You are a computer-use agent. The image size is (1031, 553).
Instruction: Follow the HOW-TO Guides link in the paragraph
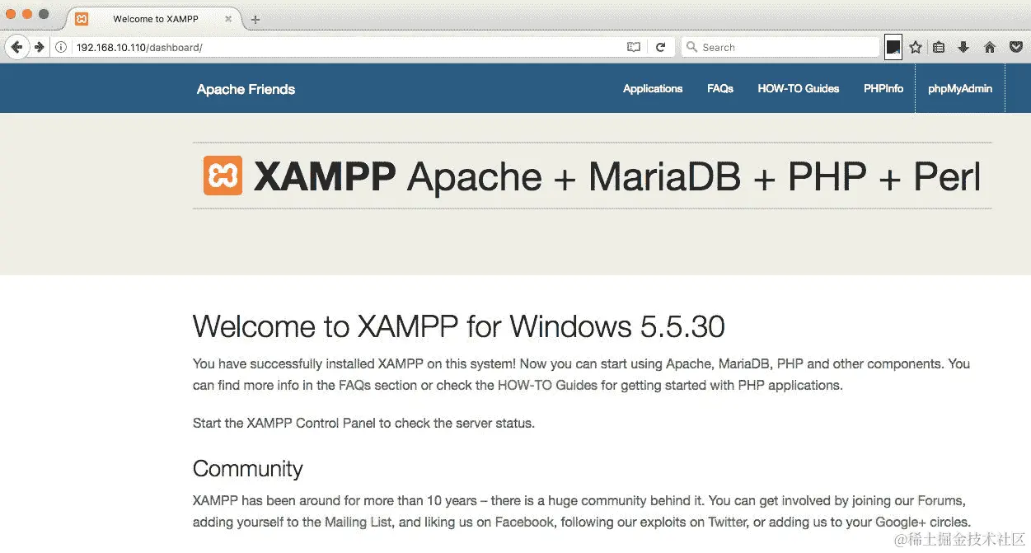[x=548, y=385]
